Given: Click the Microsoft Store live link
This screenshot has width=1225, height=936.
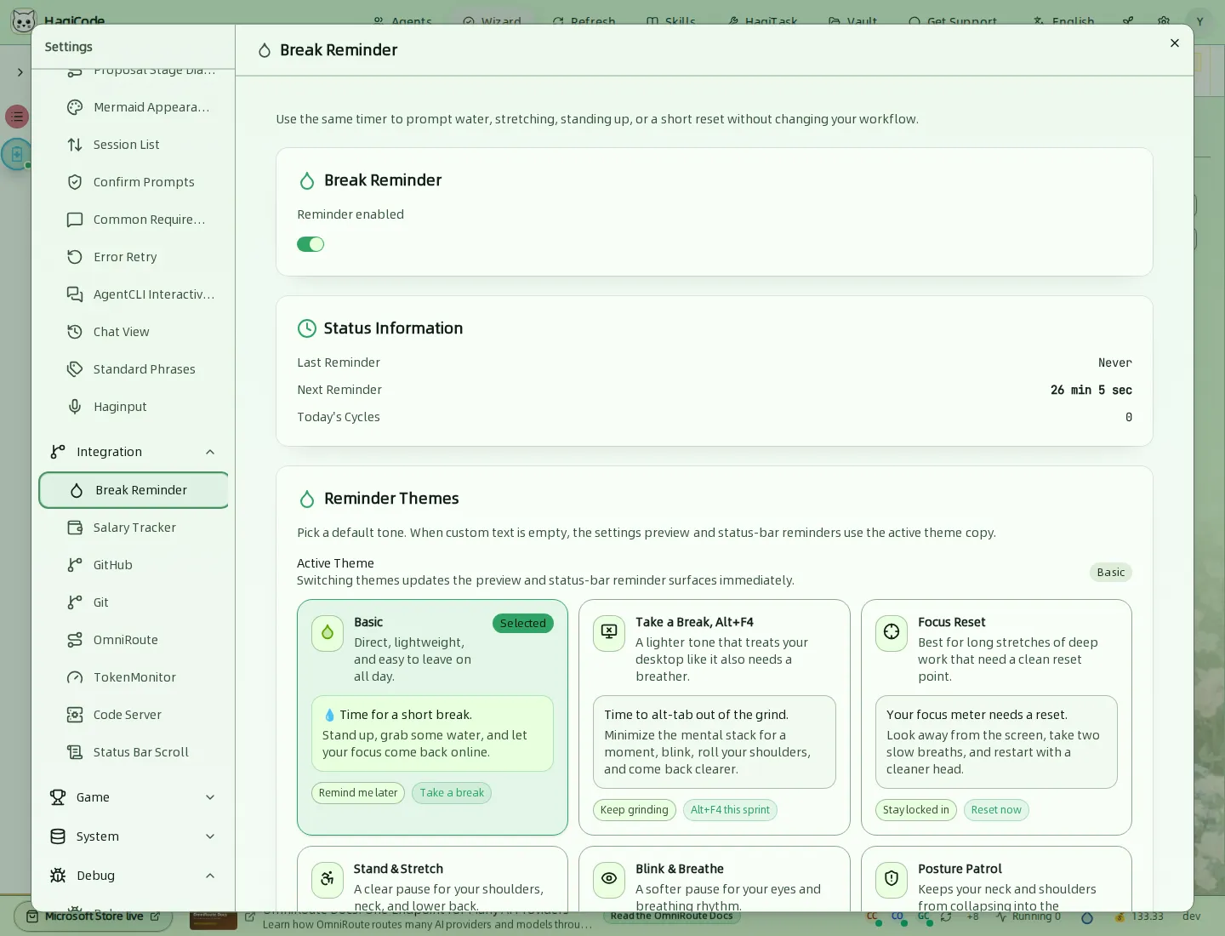Looking at the screenshot, I should [x=94, y=916].
